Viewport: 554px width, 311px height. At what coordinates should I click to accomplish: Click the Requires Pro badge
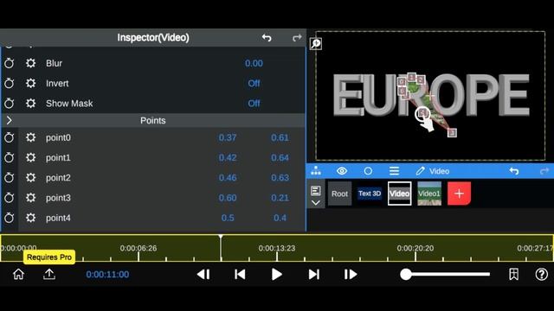click(49, 257)
